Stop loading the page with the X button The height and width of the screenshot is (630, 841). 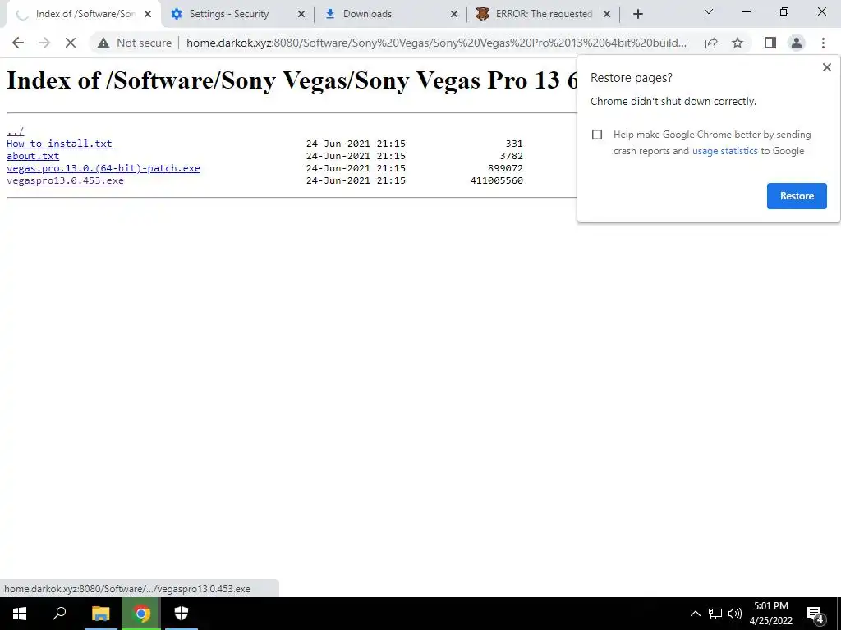71,43
